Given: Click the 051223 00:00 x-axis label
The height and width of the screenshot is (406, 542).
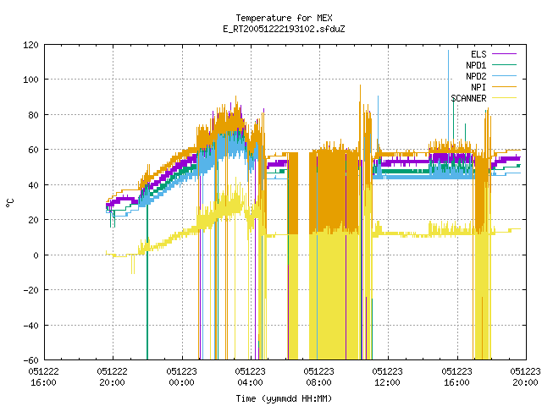Looking at the screenshot, I should pyautogui.click(x=181, y=377).
